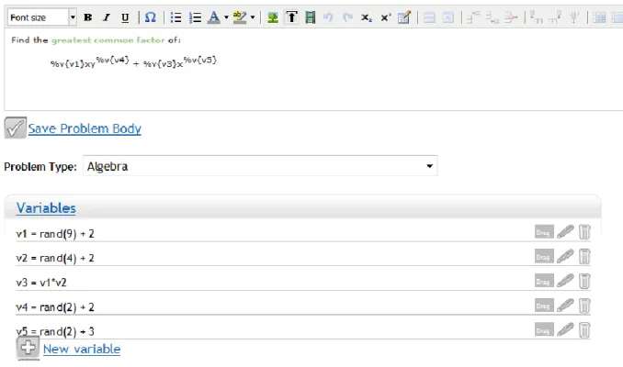Edit variable v4 with the pencil icon
Screen dimensions: 623x367
[x=565, y=306]
